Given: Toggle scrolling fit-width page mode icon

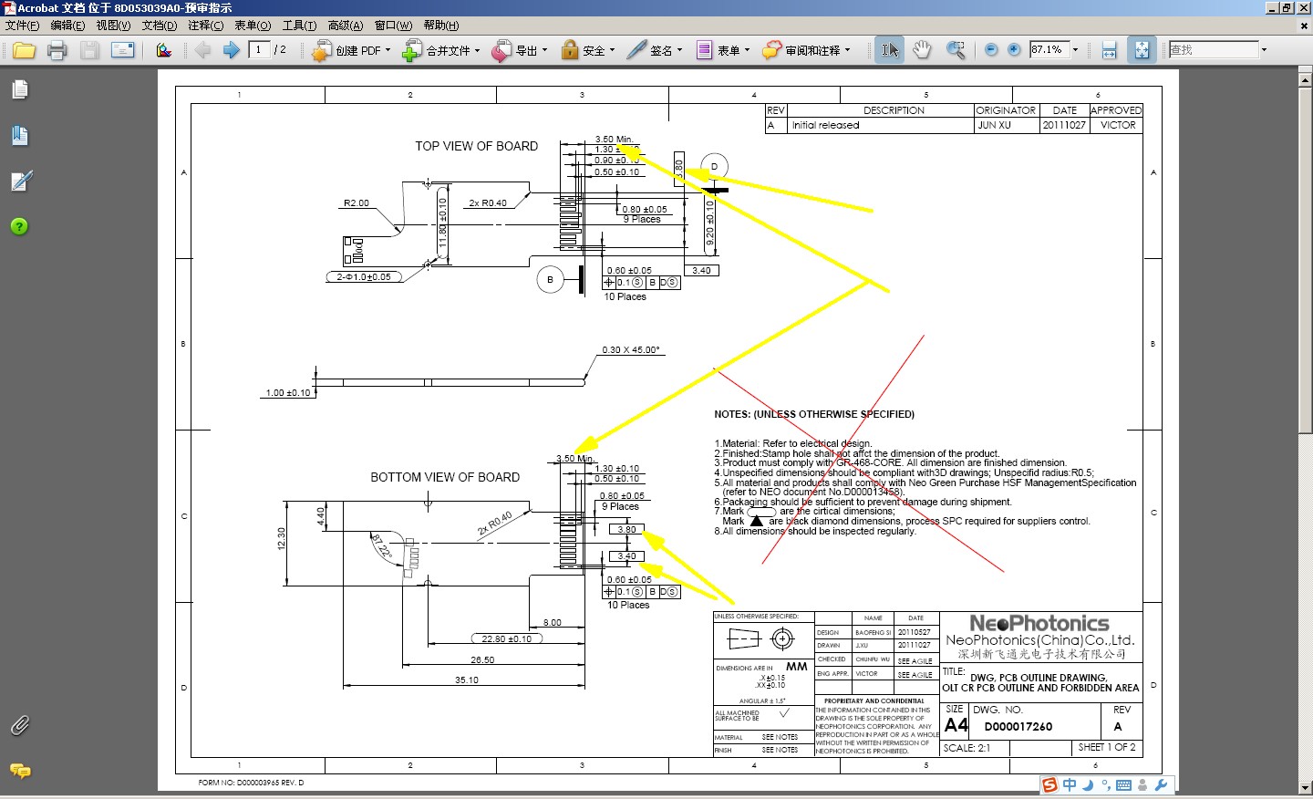Looking at the screenshot, I should [1109, 50].
